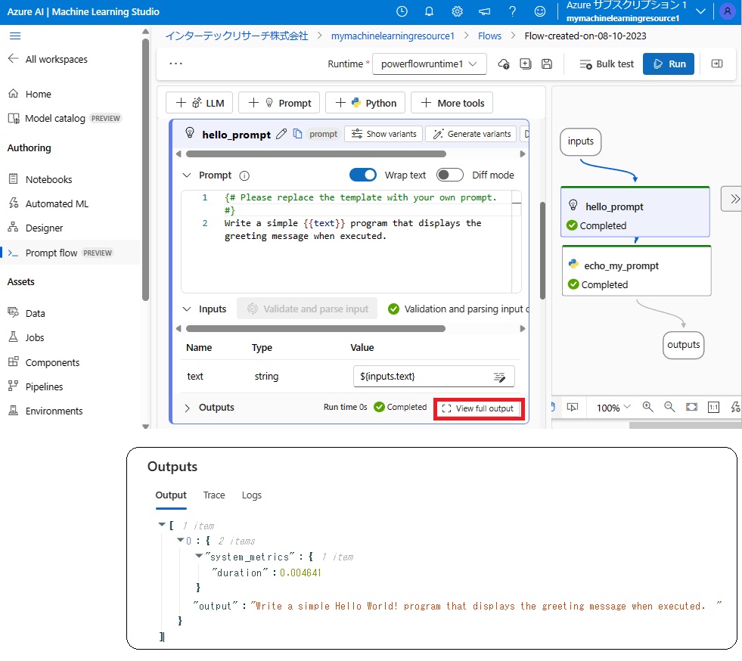Click the edit icon in the text value field
742x661 pixels.
499,377
